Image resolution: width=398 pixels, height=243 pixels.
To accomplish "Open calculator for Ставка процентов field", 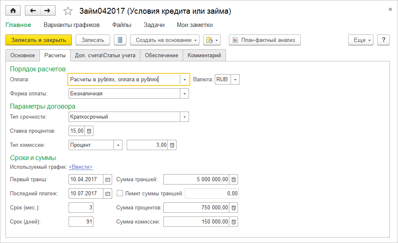I will (89, 131).
